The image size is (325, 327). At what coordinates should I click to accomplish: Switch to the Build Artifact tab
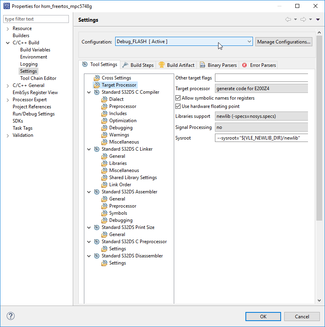177,65
